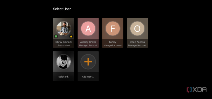Image resolution: width=212 pixels, height=99 pixels.
Task: Click the green lock icon on Dhruv Bhutani
Action: [x=56, y=36]
